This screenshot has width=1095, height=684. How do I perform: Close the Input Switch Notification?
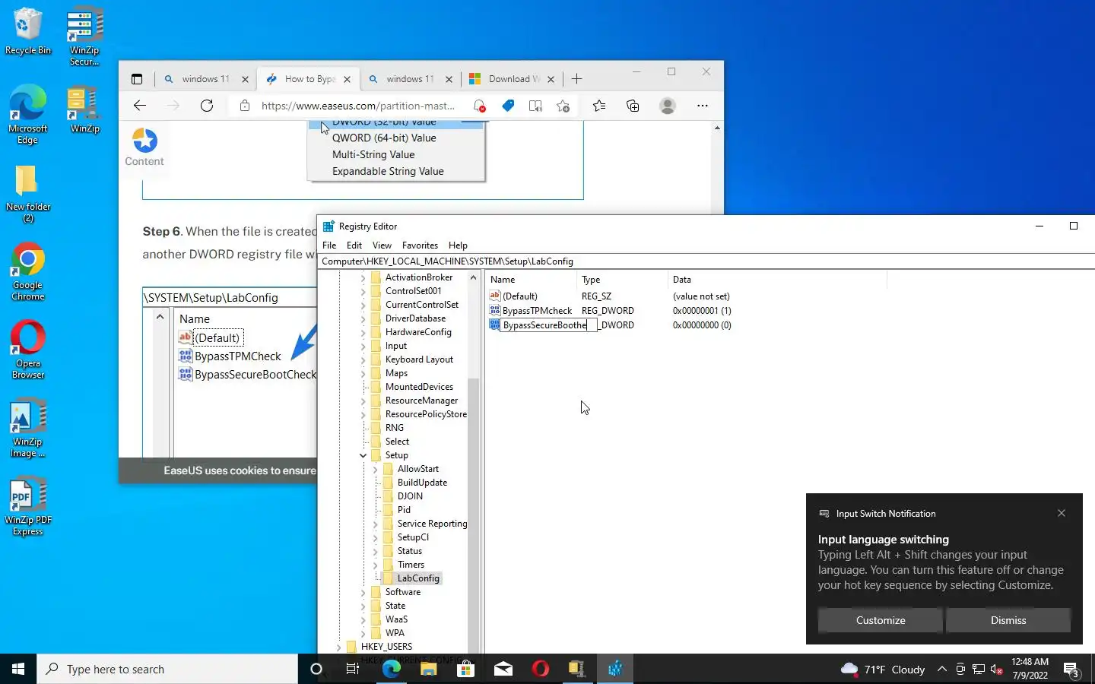[1062, 513]
